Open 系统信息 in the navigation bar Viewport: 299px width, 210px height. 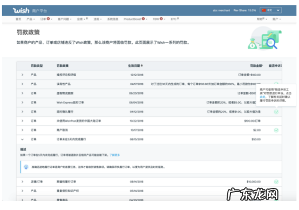tap(112, 19)
